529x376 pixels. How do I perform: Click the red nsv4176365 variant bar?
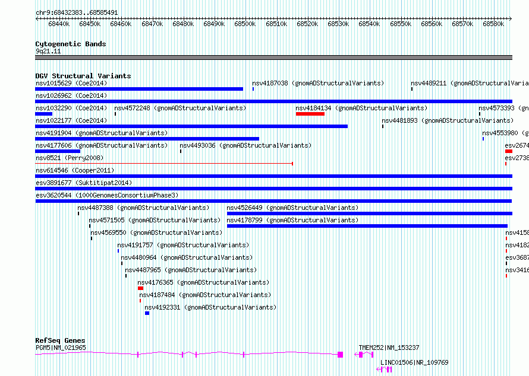(140, 288)
